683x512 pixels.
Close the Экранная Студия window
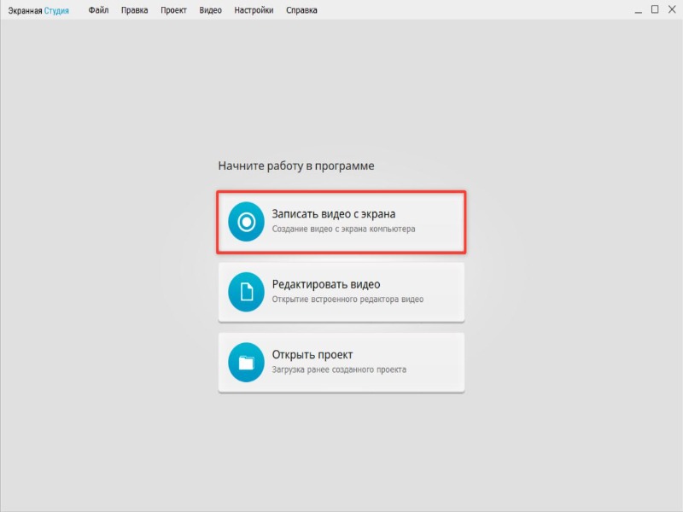tap(671, 10)
